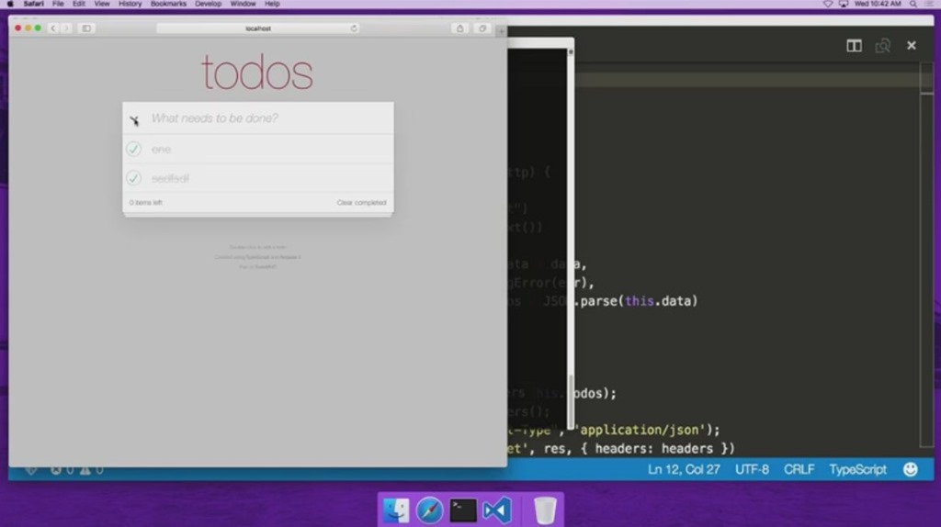
Task: Select TypeScript language mode
Action: [x=857, y=469]
